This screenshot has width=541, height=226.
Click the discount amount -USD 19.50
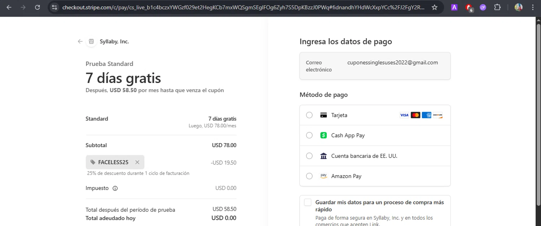224,163
